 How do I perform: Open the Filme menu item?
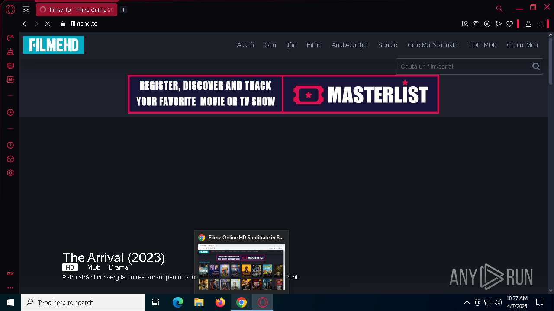314,45
